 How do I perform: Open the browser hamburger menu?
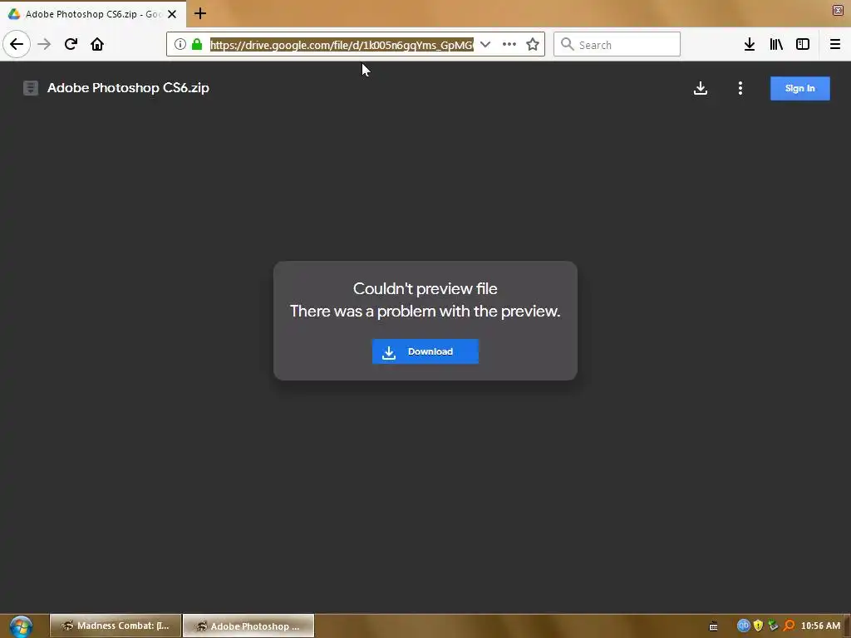point(835,44)
